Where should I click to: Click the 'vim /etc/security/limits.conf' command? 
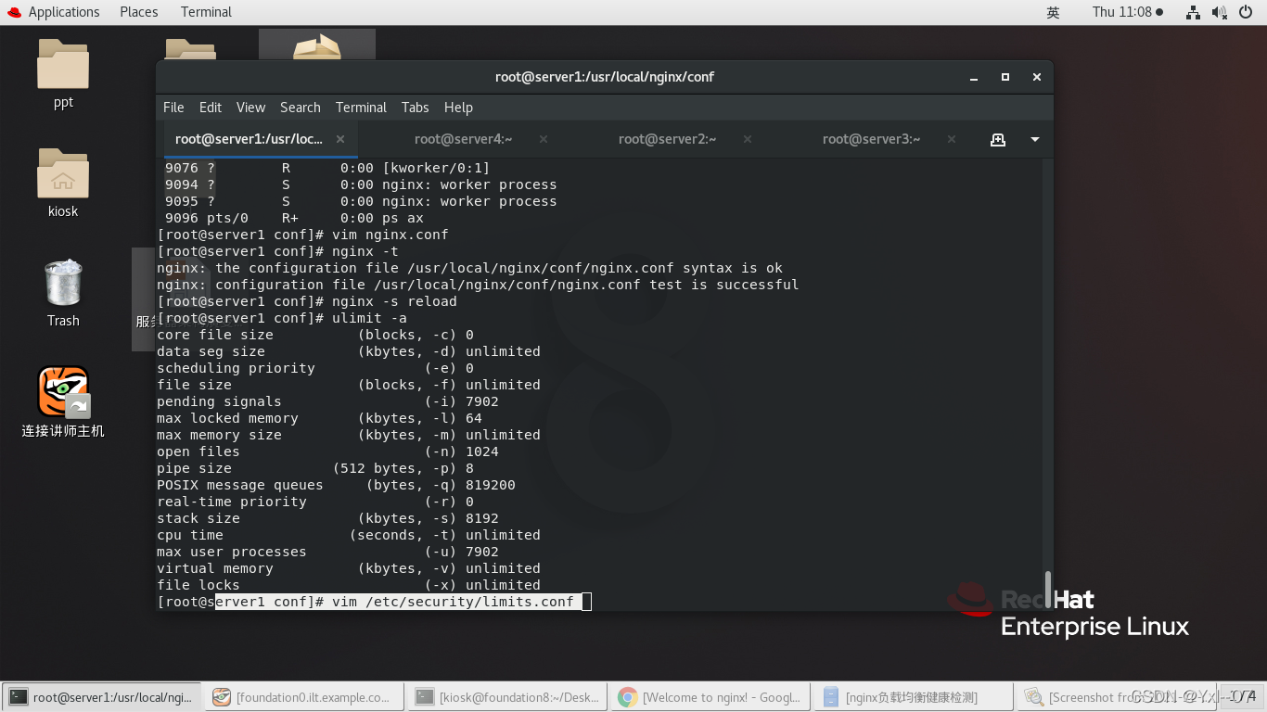coord(453,602)
